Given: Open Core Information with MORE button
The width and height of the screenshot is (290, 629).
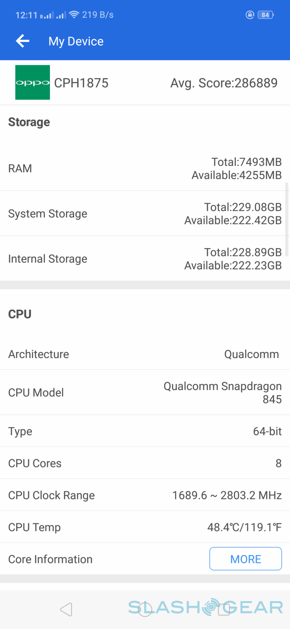Looking at the screenshot, I should 246,559.
